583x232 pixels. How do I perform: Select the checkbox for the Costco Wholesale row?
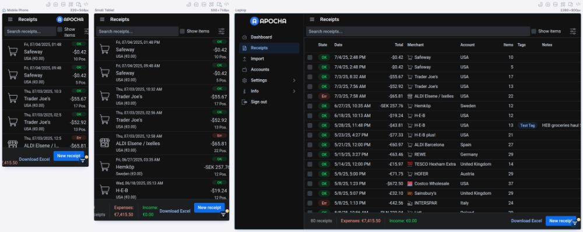[310, 184]
